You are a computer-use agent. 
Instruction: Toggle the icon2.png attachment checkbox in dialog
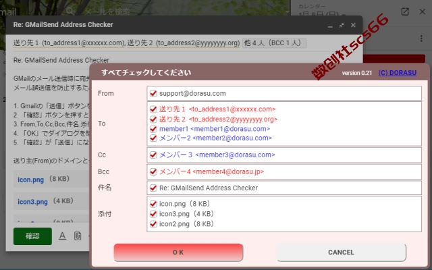coord(153,223)
